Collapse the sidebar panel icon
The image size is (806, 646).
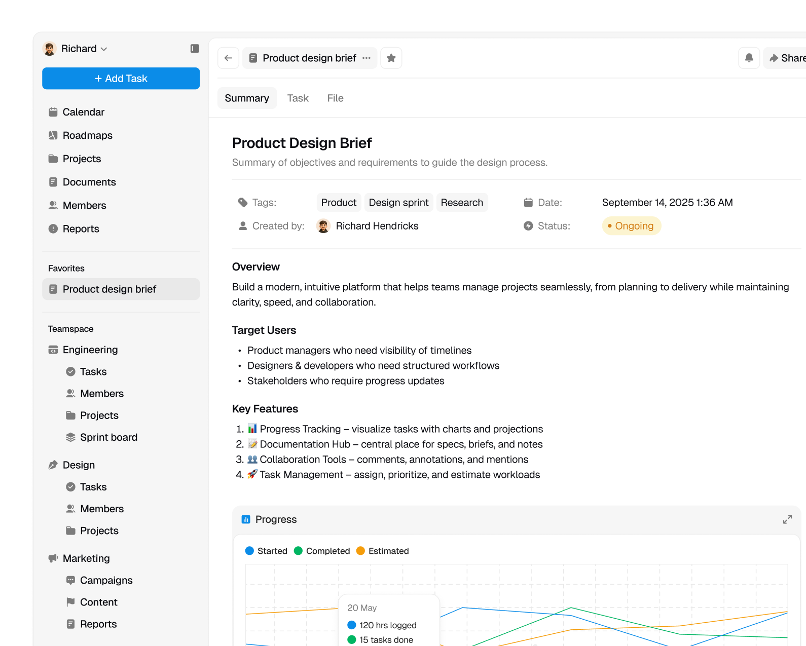pos(195,49)
